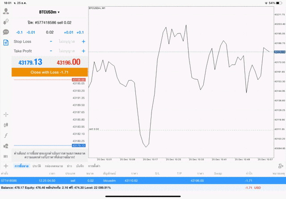This screenshot has height=199, width=286.
Task: Switch to the ข่าว news tab
Action: [x=69, y=166]
